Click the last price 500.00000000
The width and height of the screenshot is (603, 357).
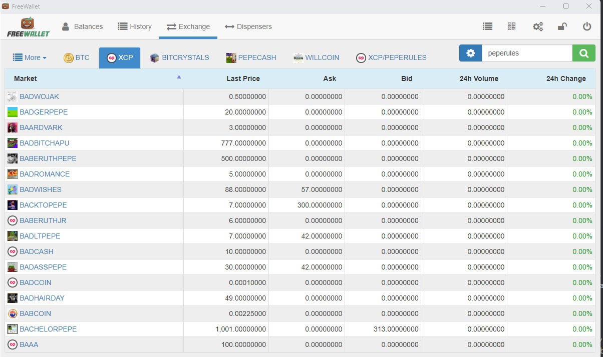[243, 158]
